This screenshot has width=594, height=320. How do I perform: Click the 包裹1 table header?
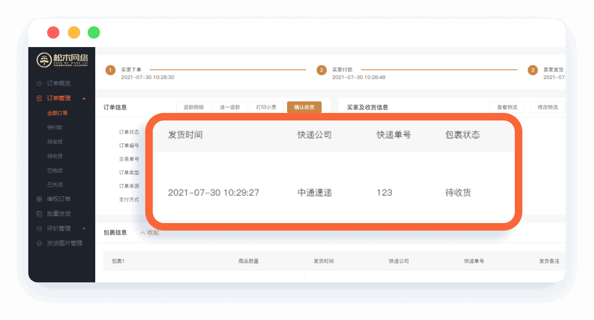pos(118,261)
